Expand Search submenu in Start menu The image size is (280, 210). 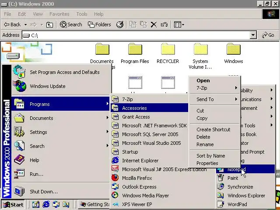[x=61, y=146]
